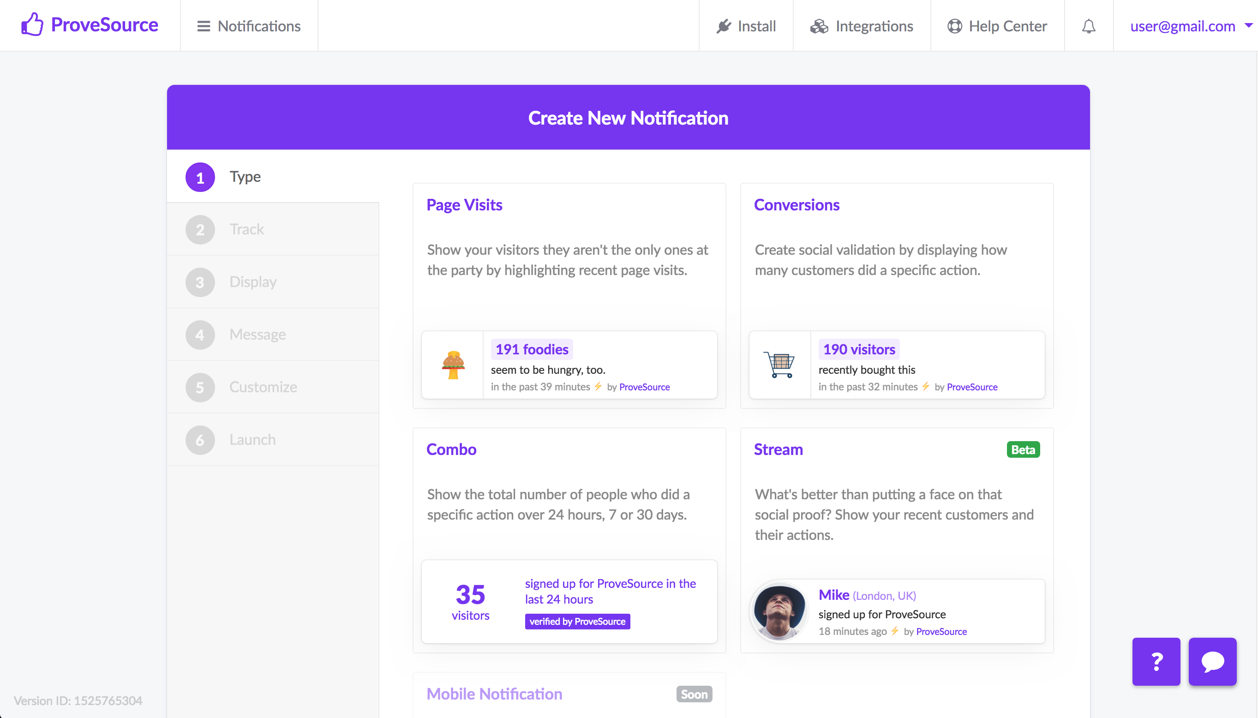Click the hamburger icon beside Notifications
This screenshot has width=1258, height=718.
coord(204,26)
